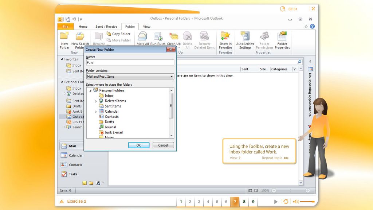The width and height of the screenshot is (373, 210).
Task: Close the Create New Folder dialog
Action: 171,50
